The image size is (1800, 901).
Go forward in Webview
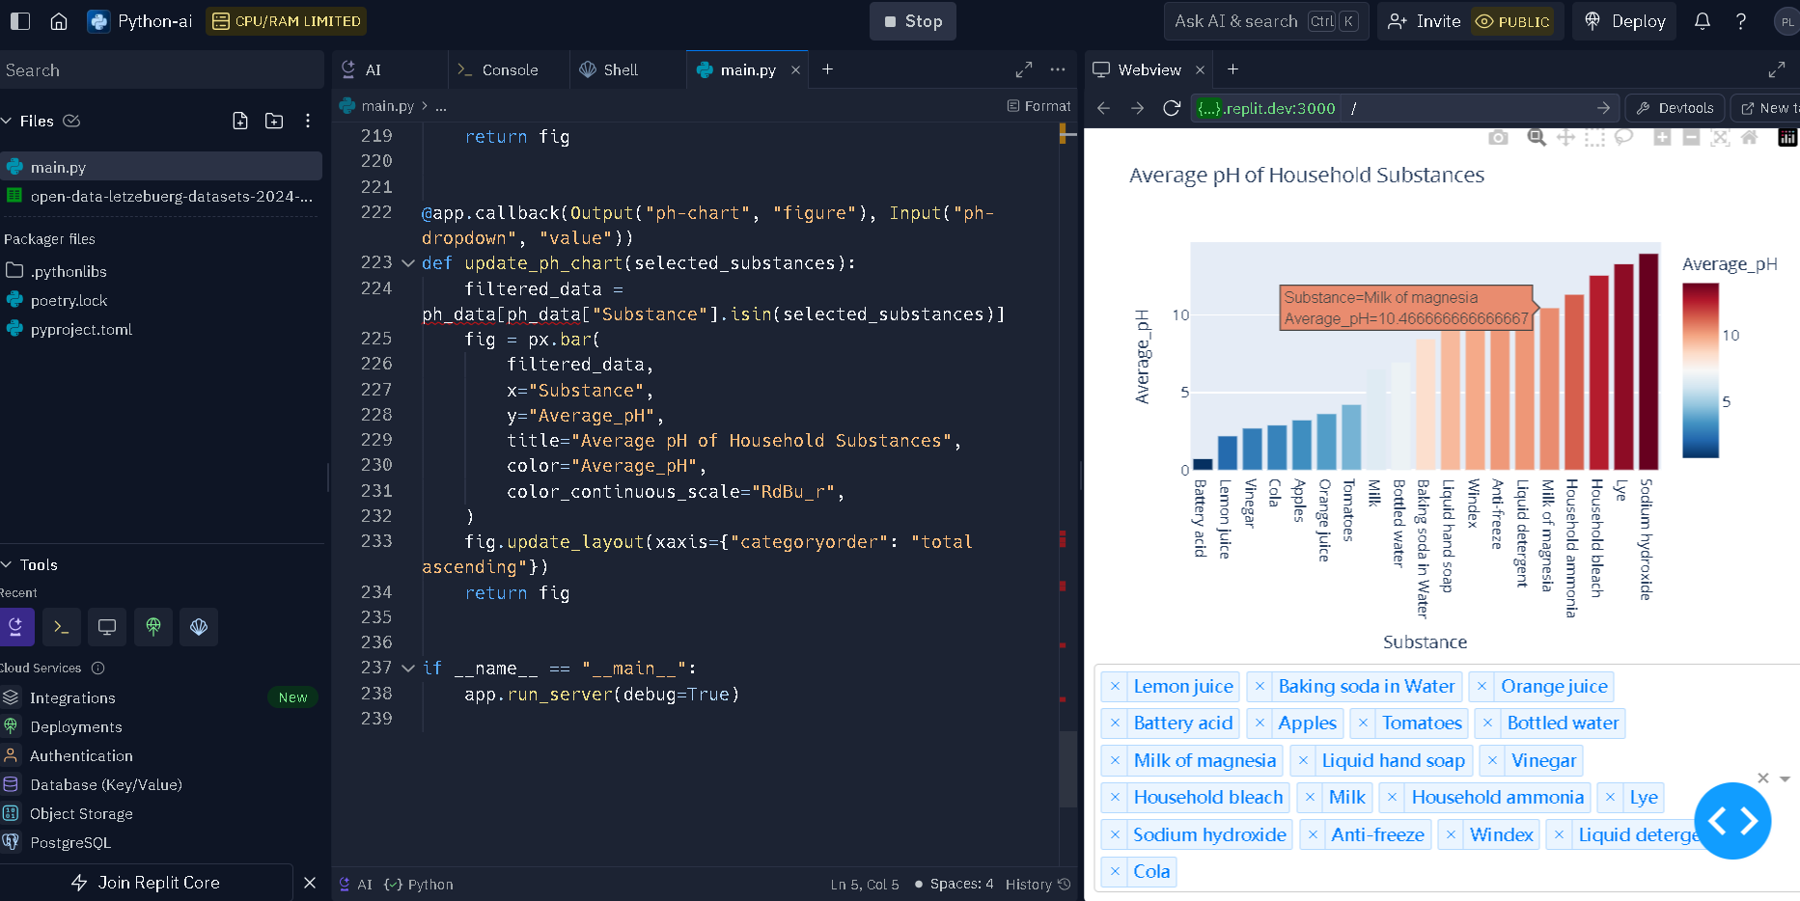click(x=1138, y=108)
